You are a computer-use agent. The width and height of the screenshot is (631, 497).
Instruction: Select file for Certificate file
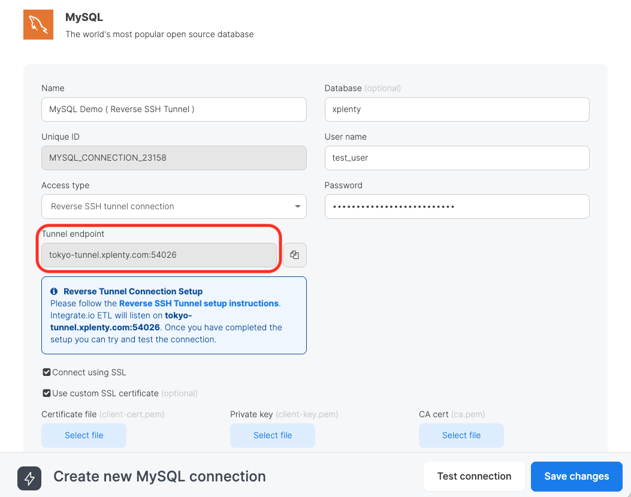coord(84,435)
